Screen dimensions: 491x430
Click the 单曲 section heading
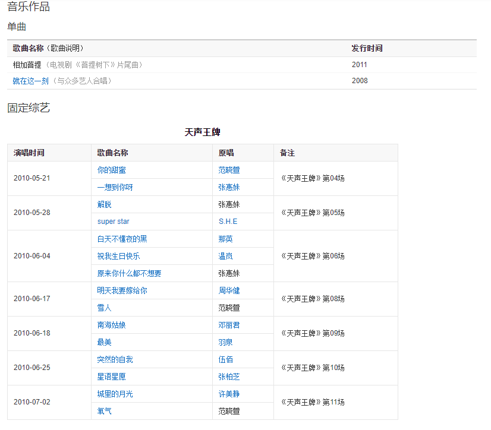click(17, 27)
